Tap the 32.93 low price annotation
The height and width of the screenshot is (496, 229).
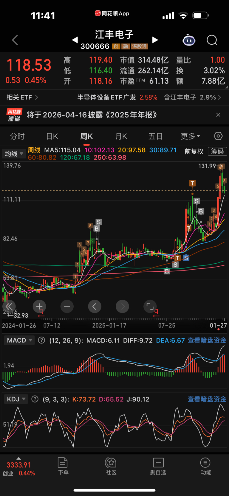click(21, 315)
